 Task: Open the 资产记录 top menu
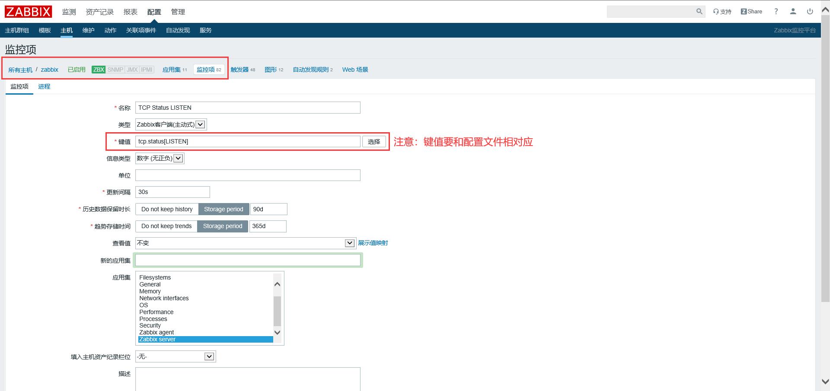tap(100, 12)
